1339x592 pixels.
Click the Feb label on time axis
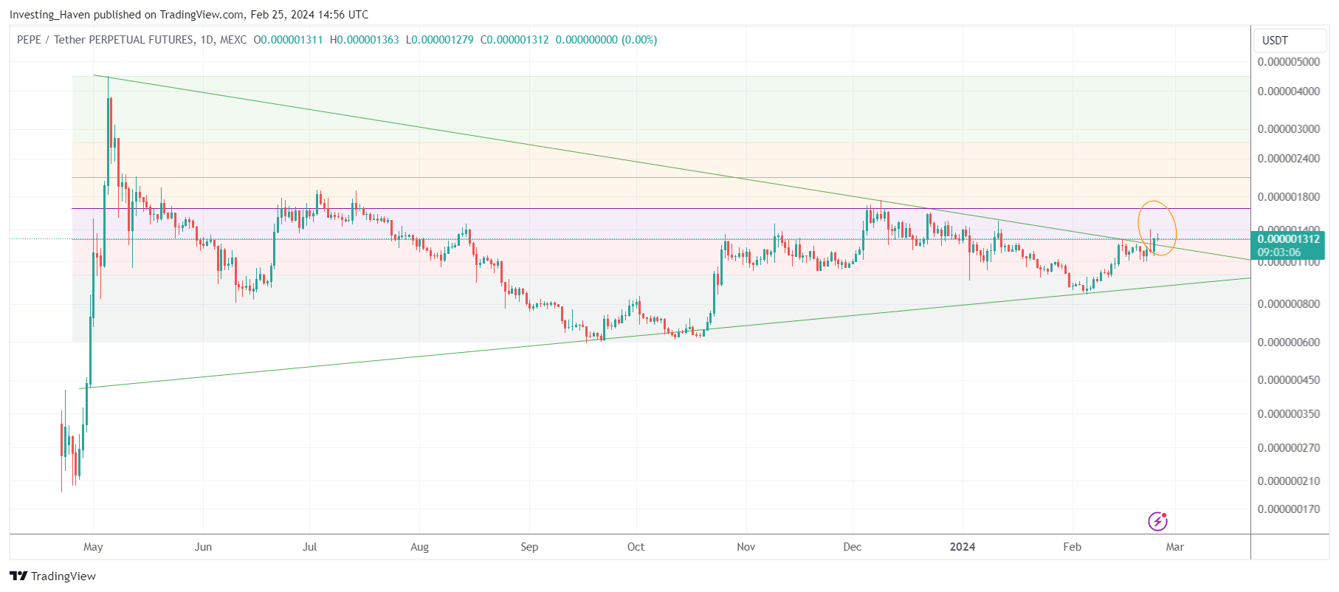1072,547
